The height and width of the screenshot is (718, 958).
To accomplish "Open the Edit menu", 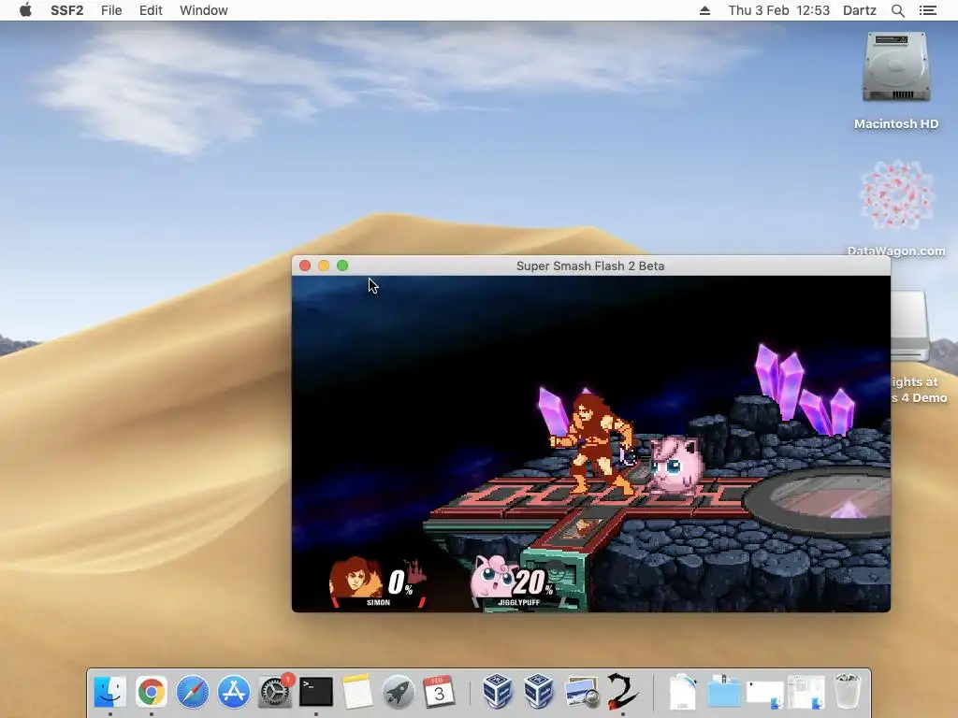I will click(151, 10).
